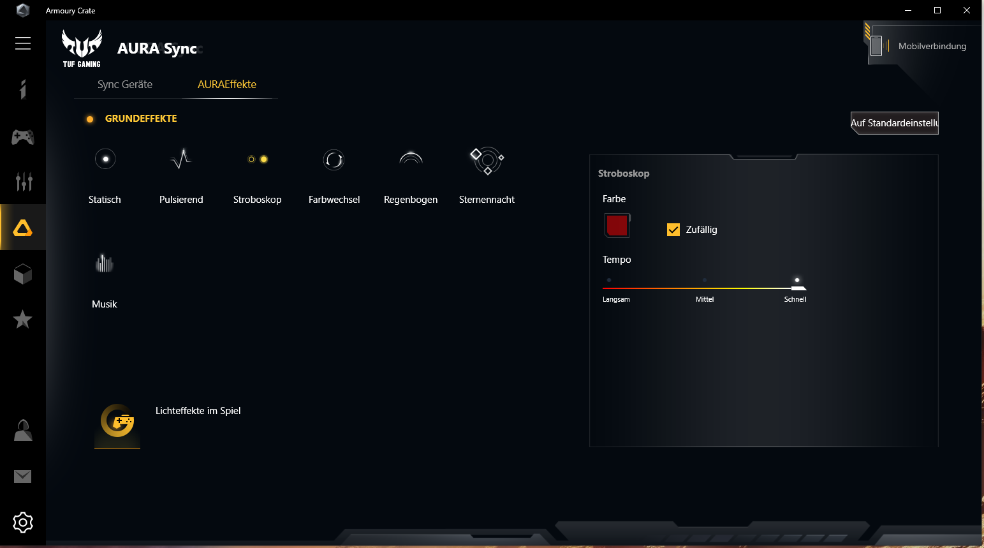Click the Stroboskop panel heading

point(624,174)
